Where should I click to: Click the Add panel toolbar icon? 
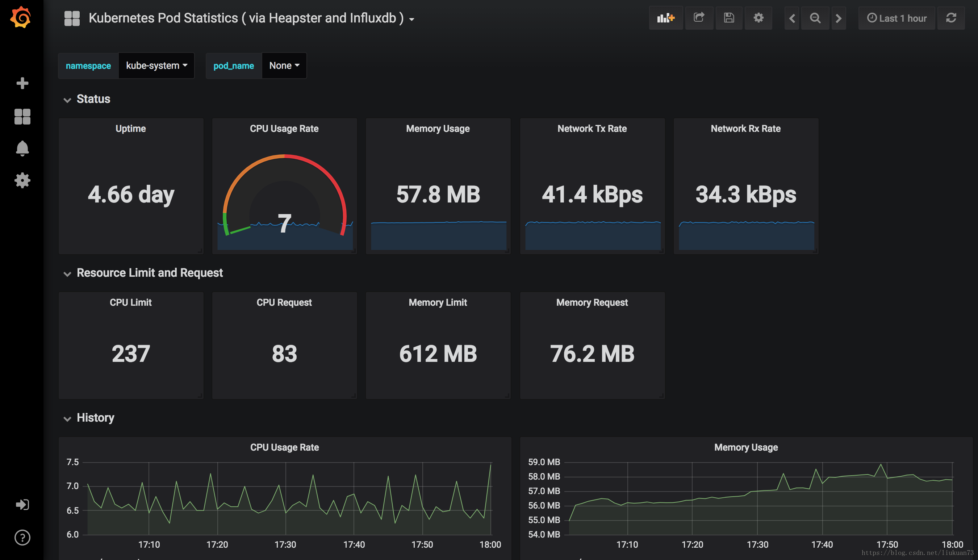point(666,18)
